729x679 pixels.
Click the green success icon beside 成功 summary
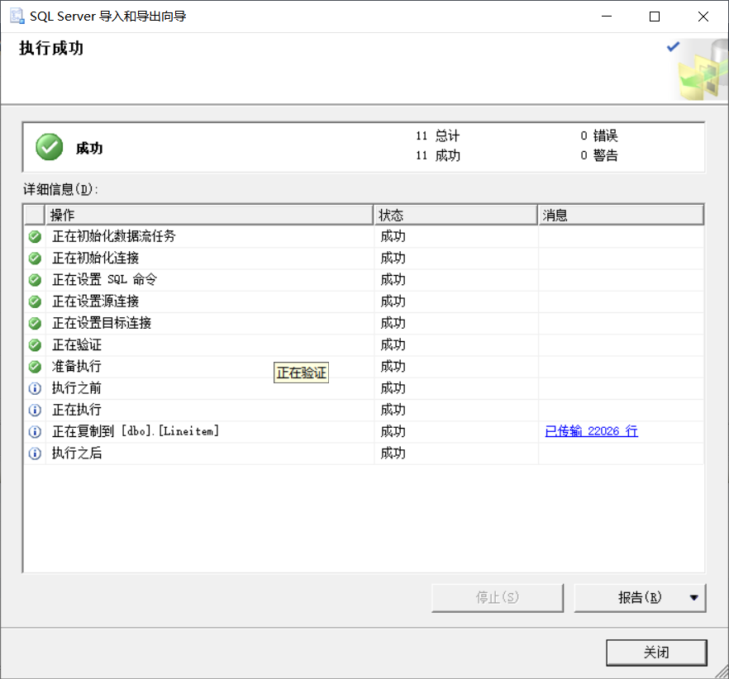48,146
